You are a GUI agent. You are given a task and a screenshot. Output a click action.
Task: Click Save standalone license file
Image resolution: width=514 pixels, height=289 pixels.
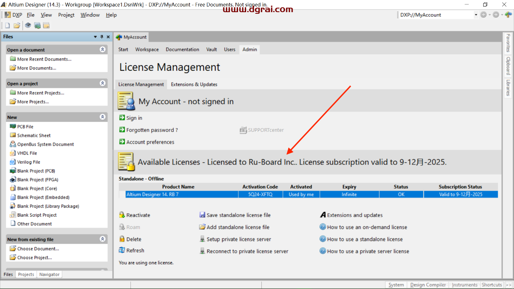tap(238, 215)
